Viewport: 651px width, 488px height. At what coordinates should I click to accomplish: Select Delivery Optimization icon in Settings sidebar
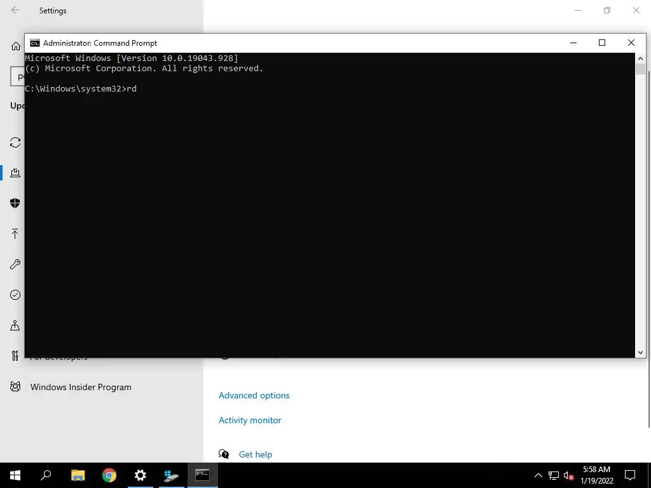tap(15, 173)
